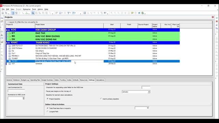Image resolution: width=219 pixels, height=123 pixels.
Task: Select the 2205-TG-TC-CT project row
Action: pos(93,46)
